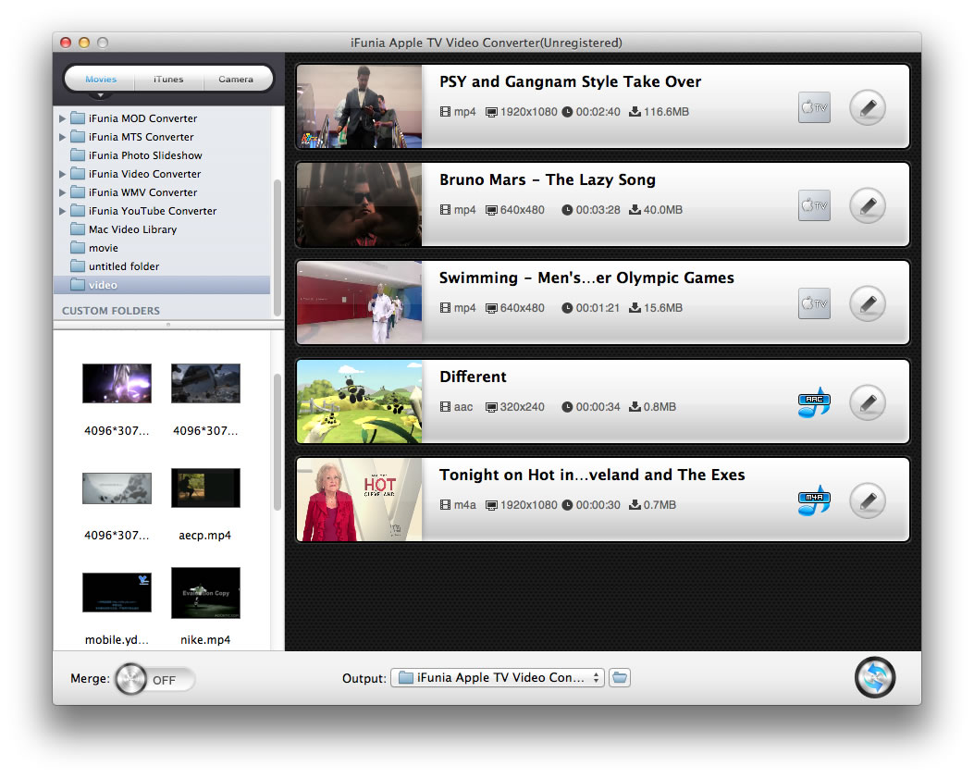
Task: Edit the Bruno Mars Lazy Song video
Action: [868, 205]
